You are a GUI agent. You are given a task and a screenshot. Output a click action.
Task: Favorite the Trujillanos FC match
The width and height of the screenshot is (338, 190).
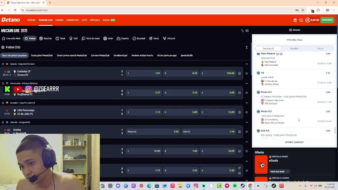tap(247, 93)
